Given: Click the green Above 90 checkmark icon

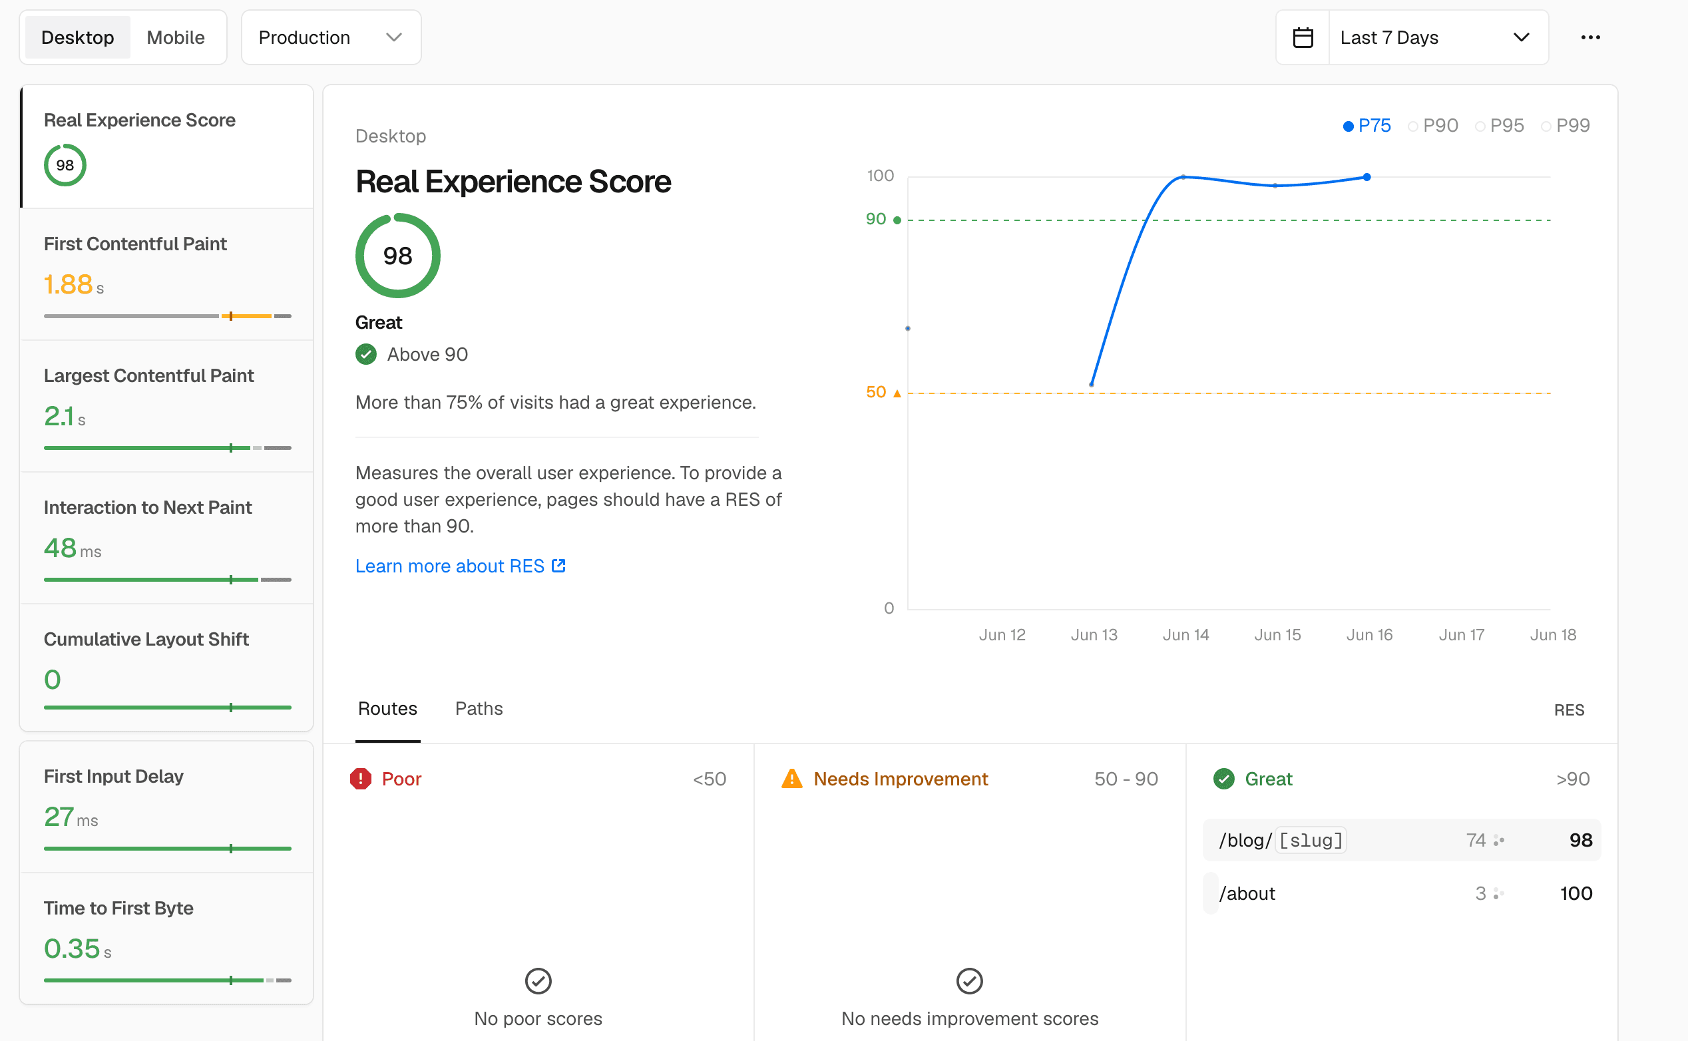Looking at the screenshot, I should [366, 354].
